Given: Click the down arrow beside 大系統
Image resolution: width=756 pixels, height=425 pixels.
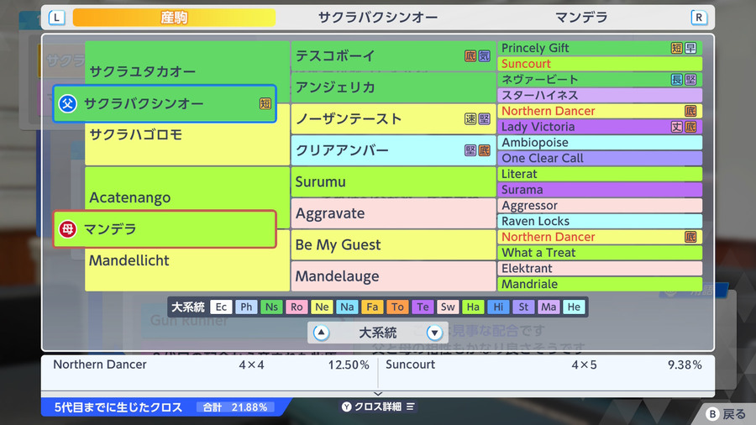Looking at the screenshot, I should click(434, 333).
